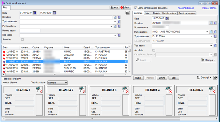This screenshot has height=122, width=220.
Task: Click the donation icon on the GUGLIELFO row
Action: [x=4, y=68]
